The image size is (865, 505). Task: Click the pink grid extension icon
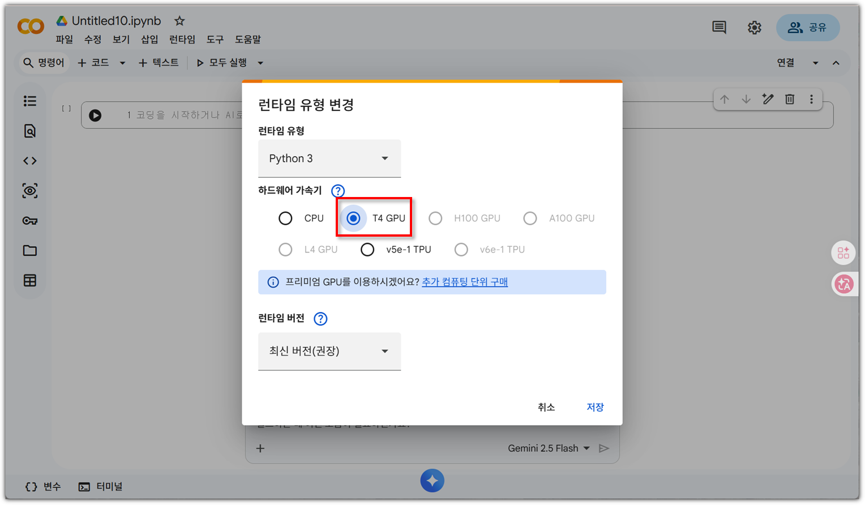[x=843, y=252]
